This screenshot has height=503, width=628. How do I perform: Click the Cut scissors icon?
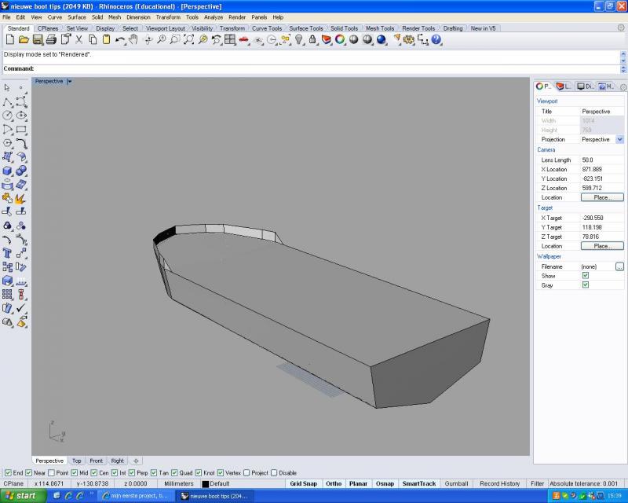tap(79, 39)
